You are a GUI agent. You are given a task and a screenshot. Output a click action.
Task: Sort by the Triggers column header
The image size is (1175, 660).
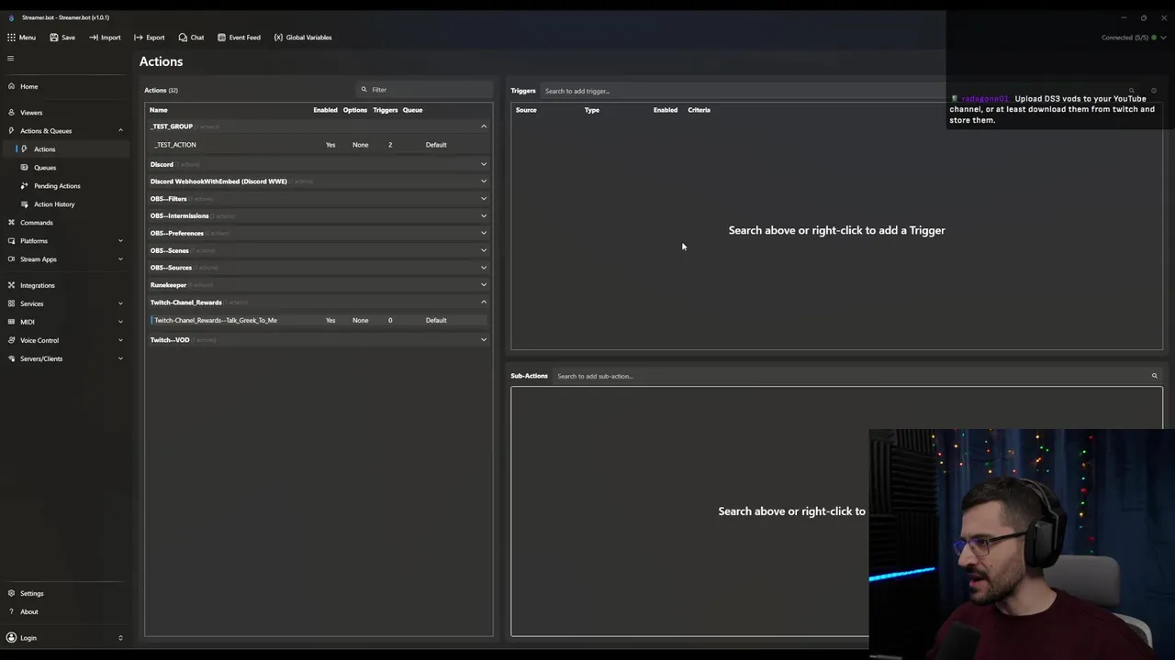385,110
